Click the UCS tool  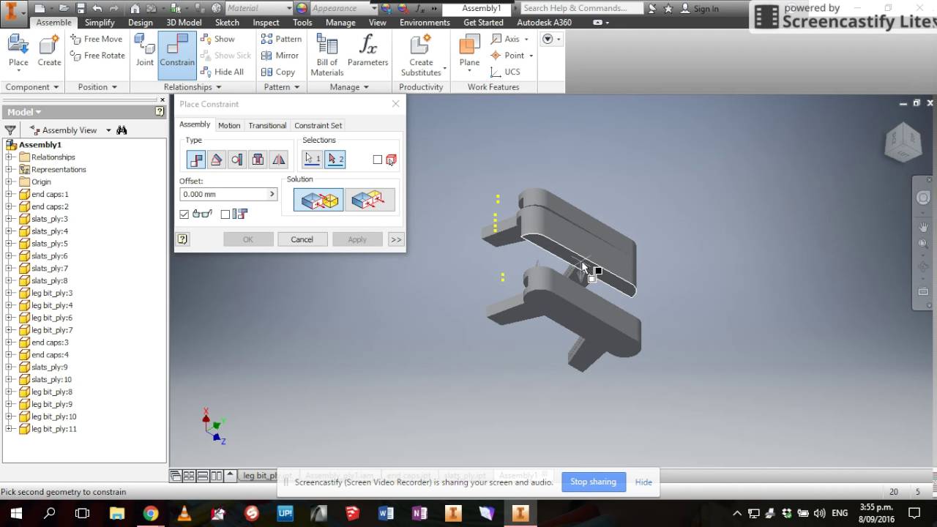tap(506, 72)
